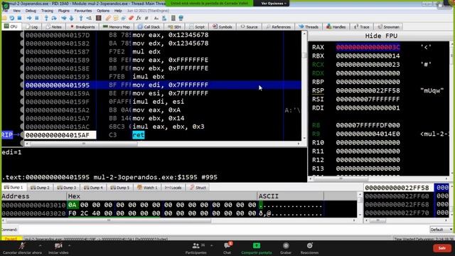Click the Run arrow toolbar icon
This screenshot has height=256, width=455.
point(29,18)
